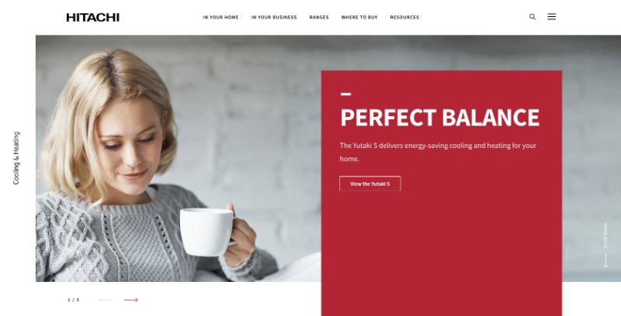Click the white dash above the headline

point(345,94)
